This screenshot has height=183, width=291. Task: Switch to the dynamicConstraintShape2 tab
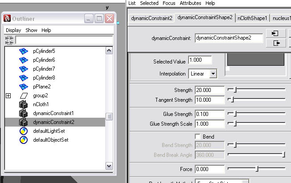[205, 17]
